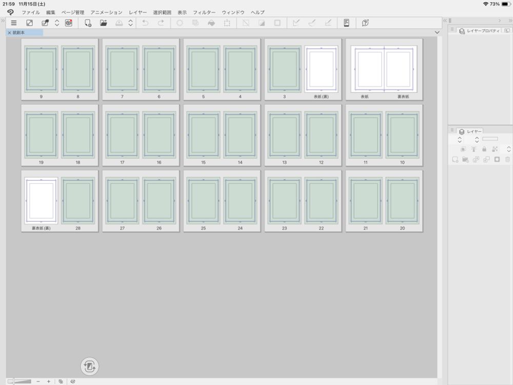Close the open document tab

click(x=9, y=33)
